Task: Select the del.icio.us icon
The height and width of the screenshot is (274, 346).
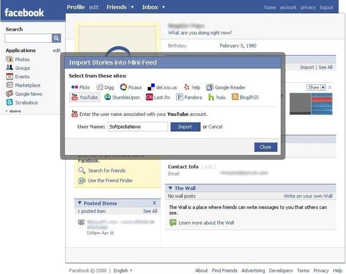Action: [151, 87]
